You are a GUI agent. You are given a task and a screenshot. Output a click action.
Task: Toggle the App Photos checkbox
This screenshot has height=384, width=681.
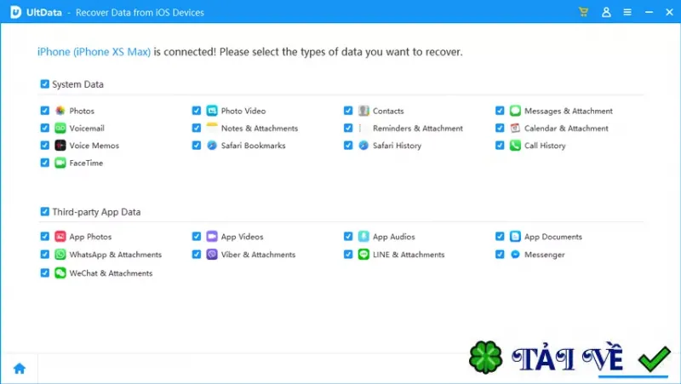pyautogui.click(x=45, y=236)
